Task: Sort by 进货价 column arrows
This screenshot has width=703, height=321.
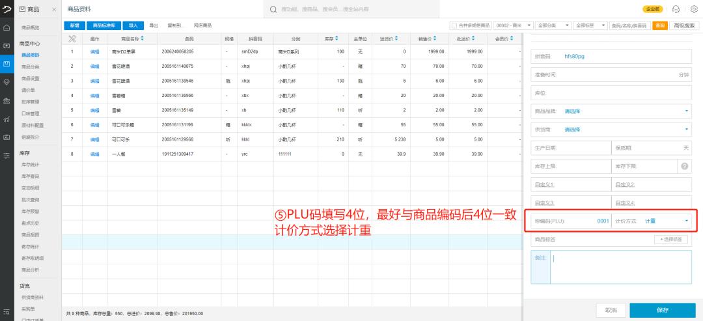Action: click(x=396, y=39)
